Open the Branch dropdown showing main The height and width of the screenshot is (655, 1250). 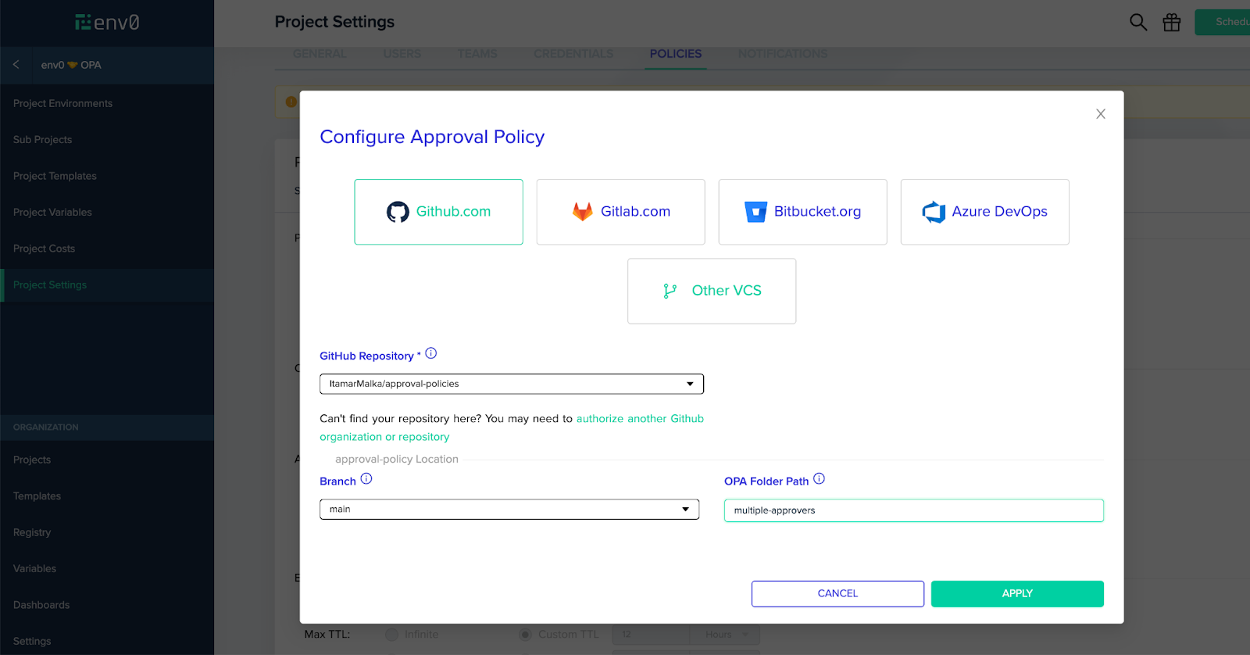[509, 510]
